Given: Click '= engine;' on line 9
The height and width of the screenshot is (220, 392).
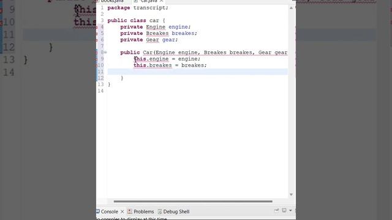Looking at the screenshot, I should (x=186, y=59).
